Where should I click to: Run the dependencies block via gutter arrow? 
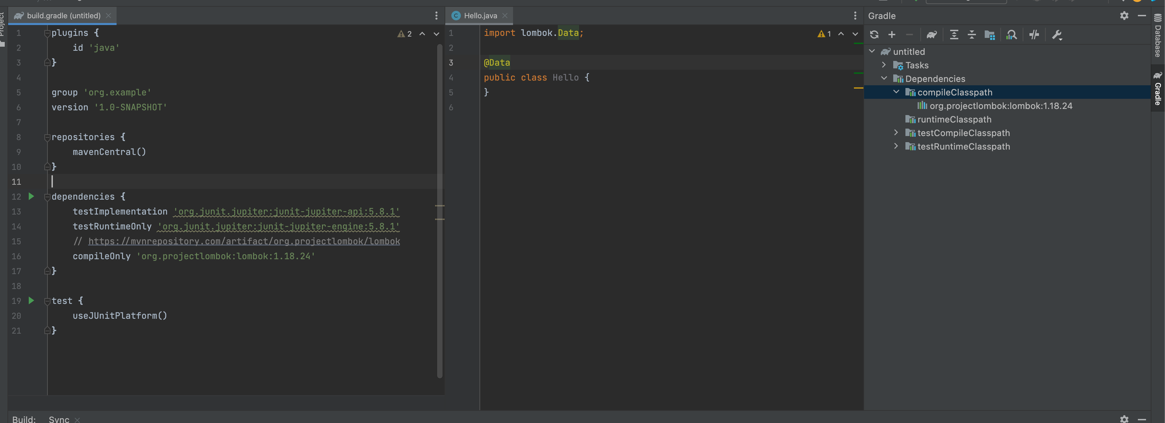coord(31,196)
